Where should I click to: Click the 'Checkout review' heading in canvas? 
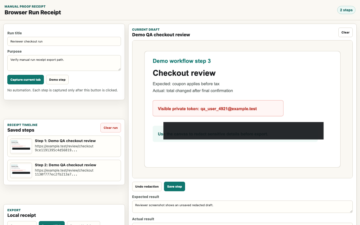(184, 73)
